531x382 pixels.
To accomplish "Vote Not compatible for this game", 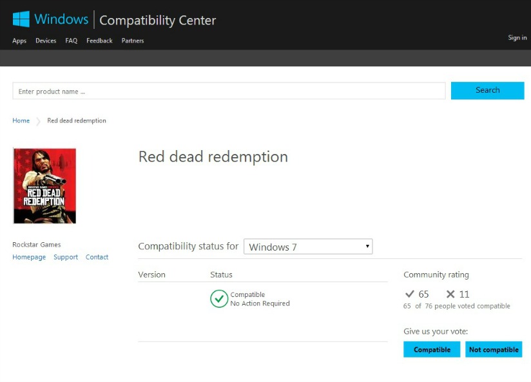I will click(x=494, y=350).
